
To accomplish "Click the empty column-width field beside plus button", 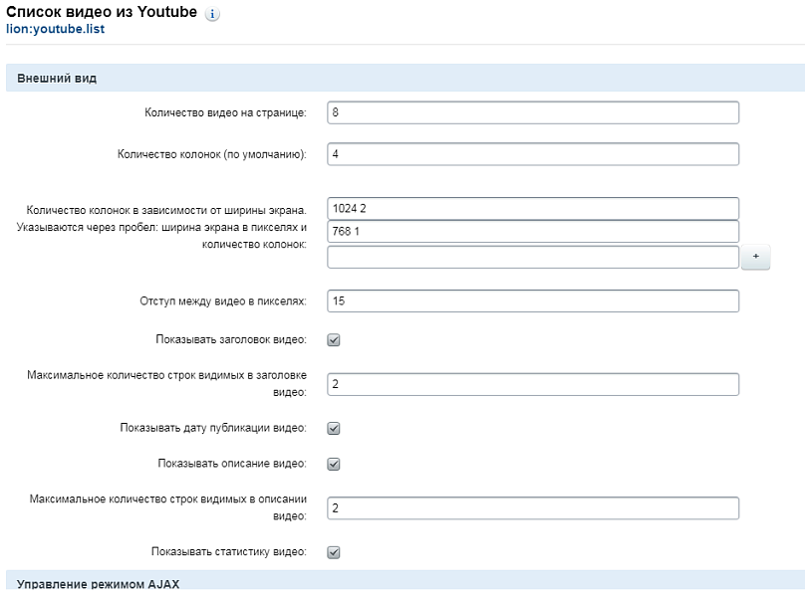I will (532, 258).
